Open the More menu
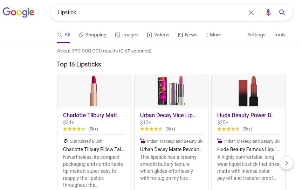The width and height of the screenshot is (302, 190). coord(213,35)
